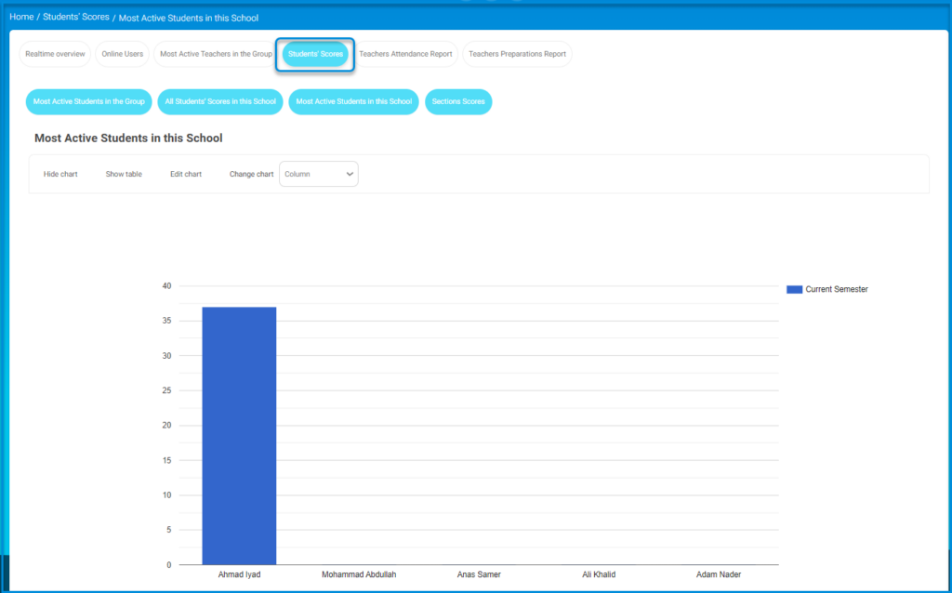
Task: Click the 20 value on the y-axis
Action: pos(167,426)
